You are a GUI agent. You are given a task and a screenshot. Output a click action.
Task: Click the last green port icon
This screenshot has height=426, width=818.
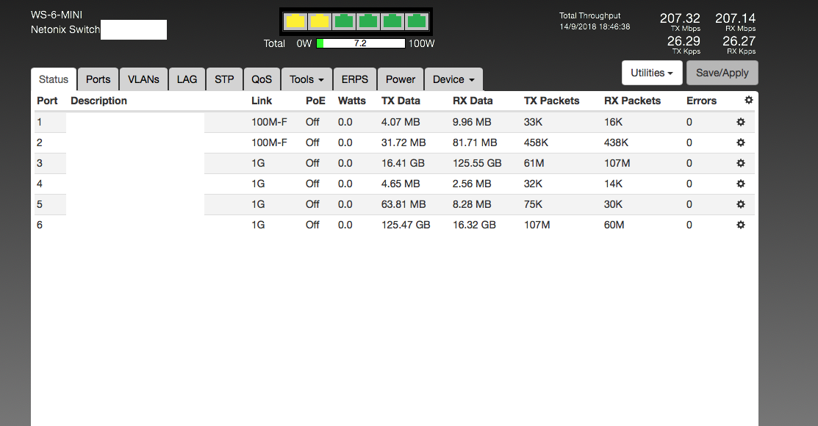417,21
